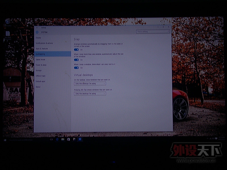Toggle show what I can snap switch
The image size is (227, 170).
(76, 68)
